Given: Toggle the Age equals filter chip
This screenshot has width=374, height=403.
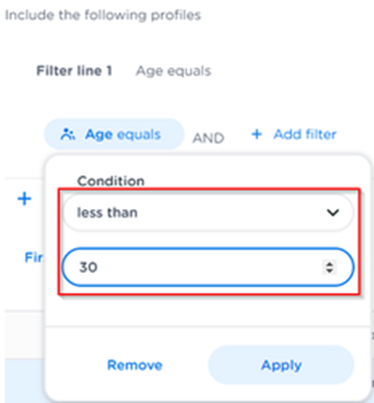Looking at the screenshot, I should 114,134.
